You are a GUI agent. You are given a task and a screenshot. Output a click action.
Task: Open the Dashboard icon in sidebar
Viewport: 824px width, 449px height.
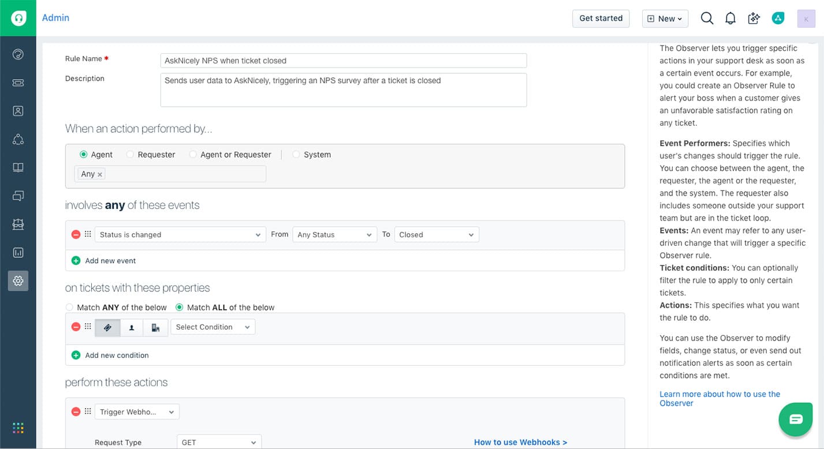coord(18,55)
